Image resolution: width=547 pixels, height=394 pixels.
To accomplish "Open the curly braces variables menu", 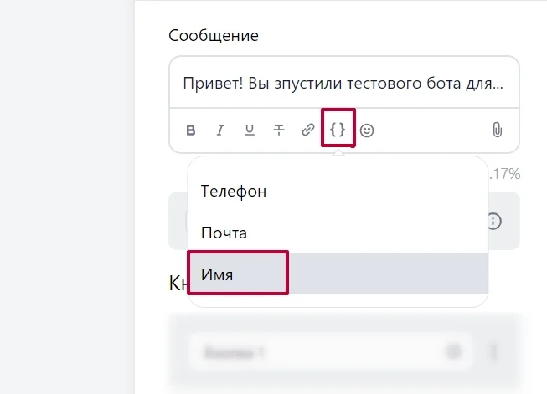I will coord(338,130).
